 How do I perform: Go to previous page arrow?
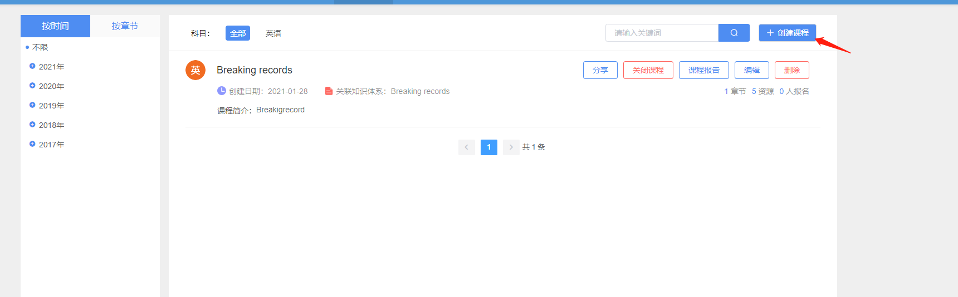click(466, 147)
